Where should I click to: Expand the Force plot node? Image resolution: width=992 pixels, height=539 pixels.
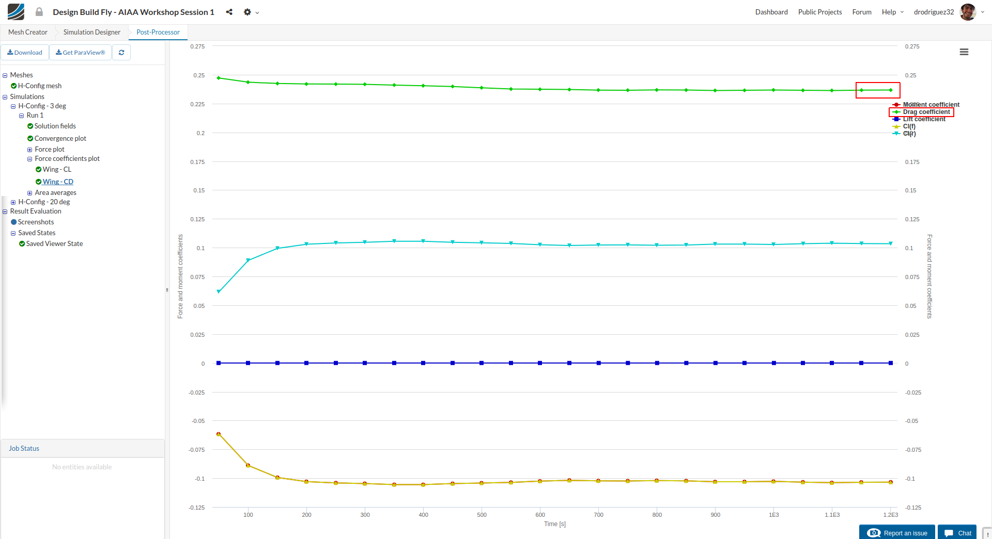click(30, 150)
